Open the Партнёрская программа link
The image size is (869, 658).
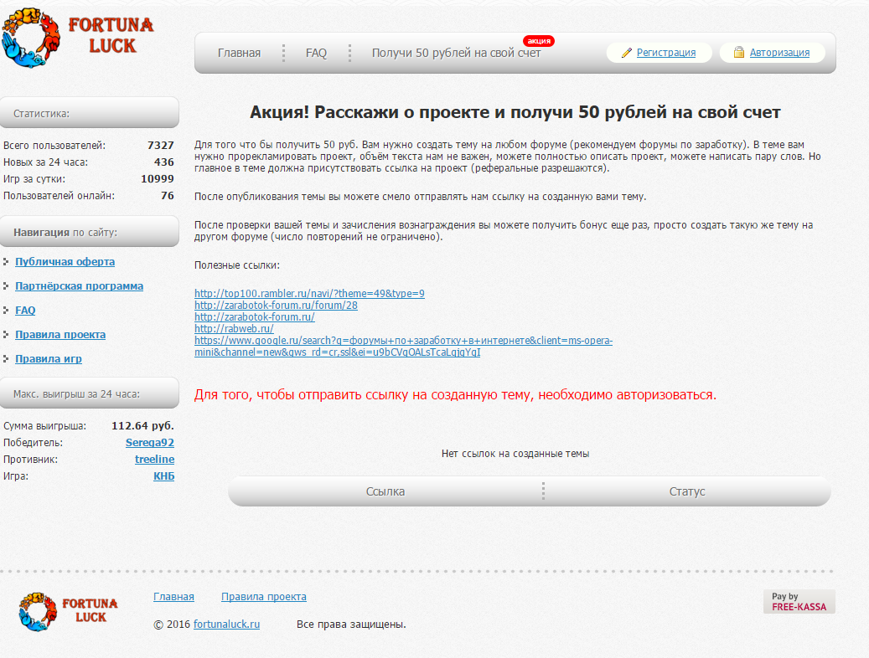[x=80, y=286]
